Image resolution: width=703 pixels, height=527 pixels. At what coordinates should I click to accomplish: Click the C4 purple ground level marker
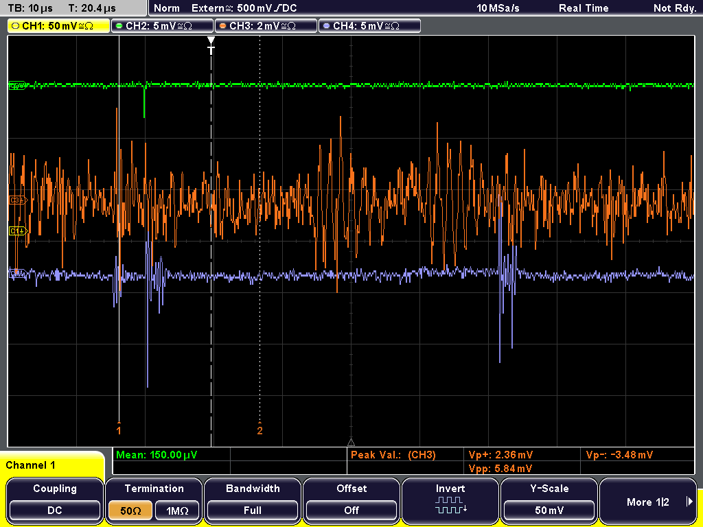17,273
